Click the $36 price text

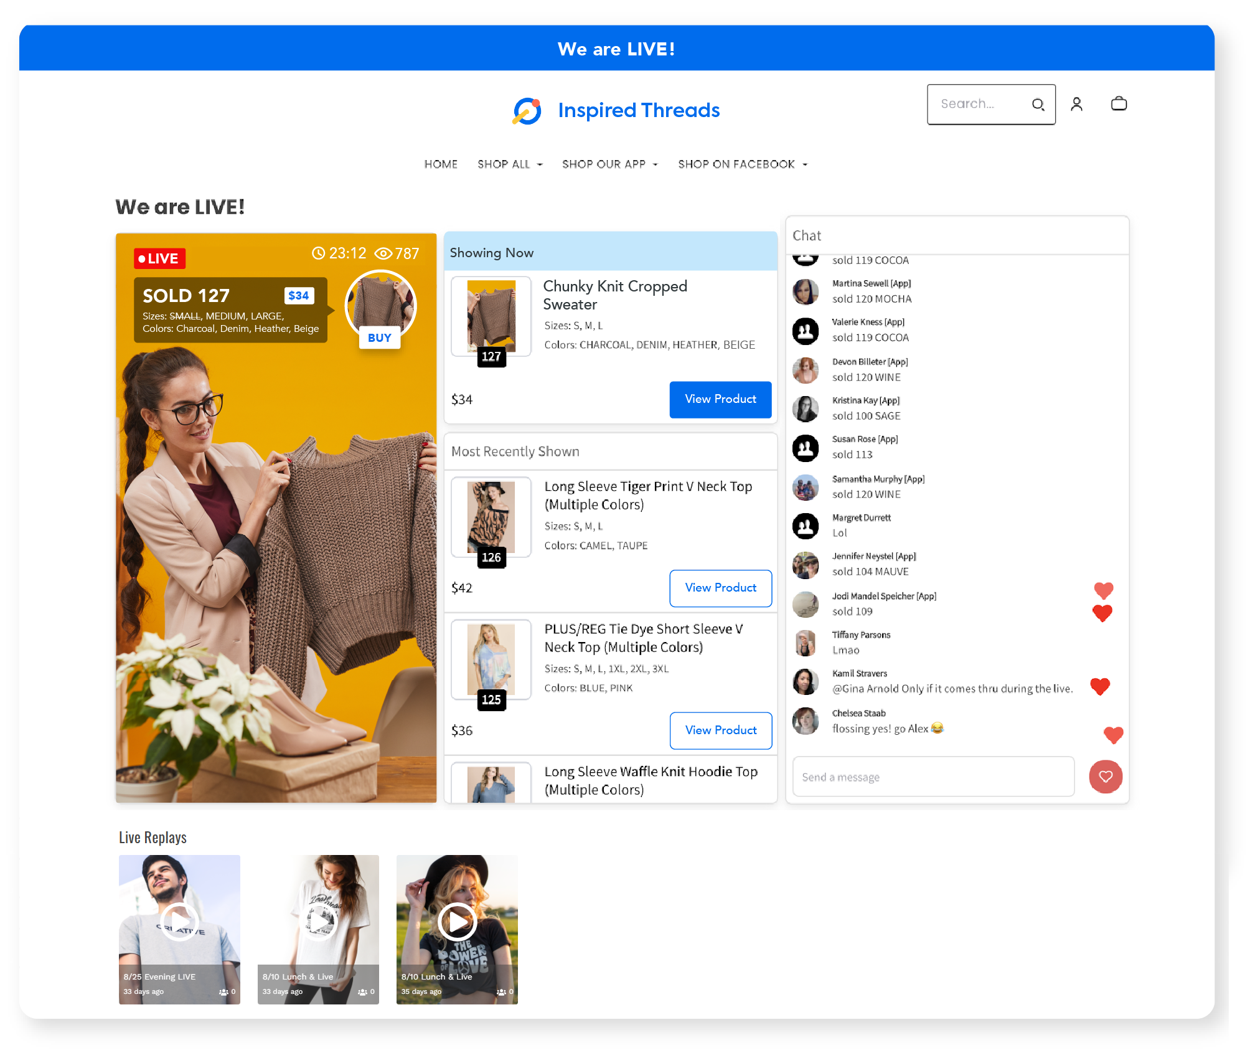(x=462, y=730)
